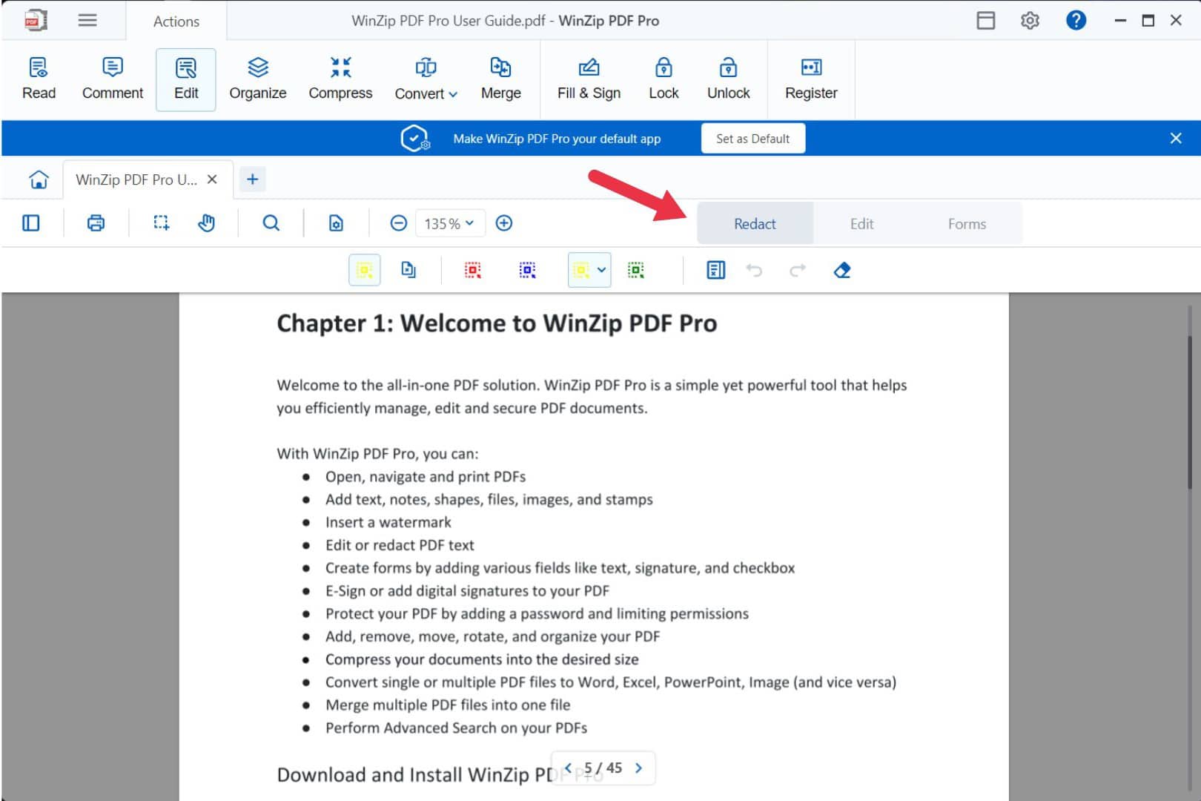Click the page view document icon
Viewport: 1201px width, 801px height.
click(336, 223)
